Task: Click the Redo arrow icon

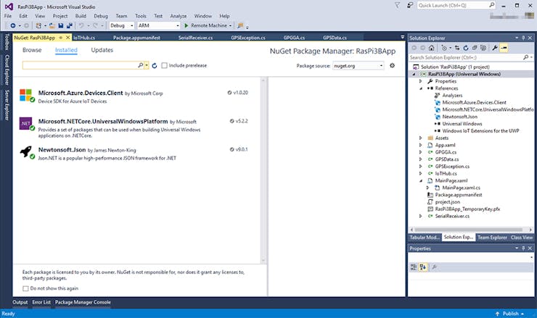Action: click(95, 25)
